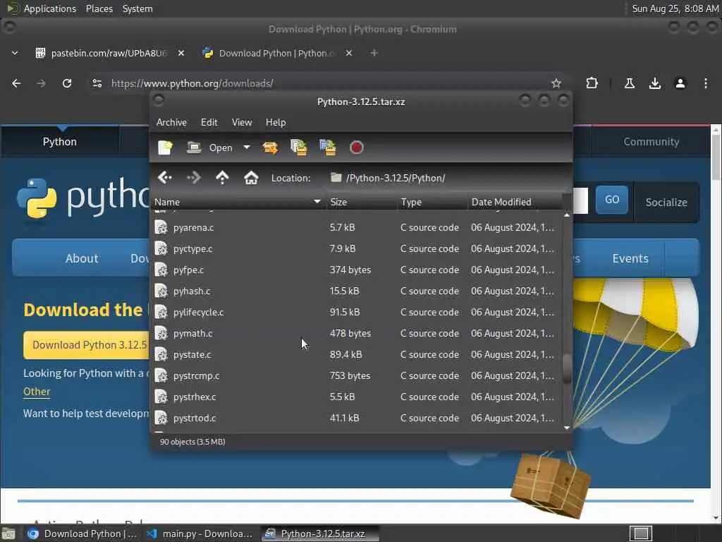Open the Edit menu
The image size is (722, 542).
[209, 122]
